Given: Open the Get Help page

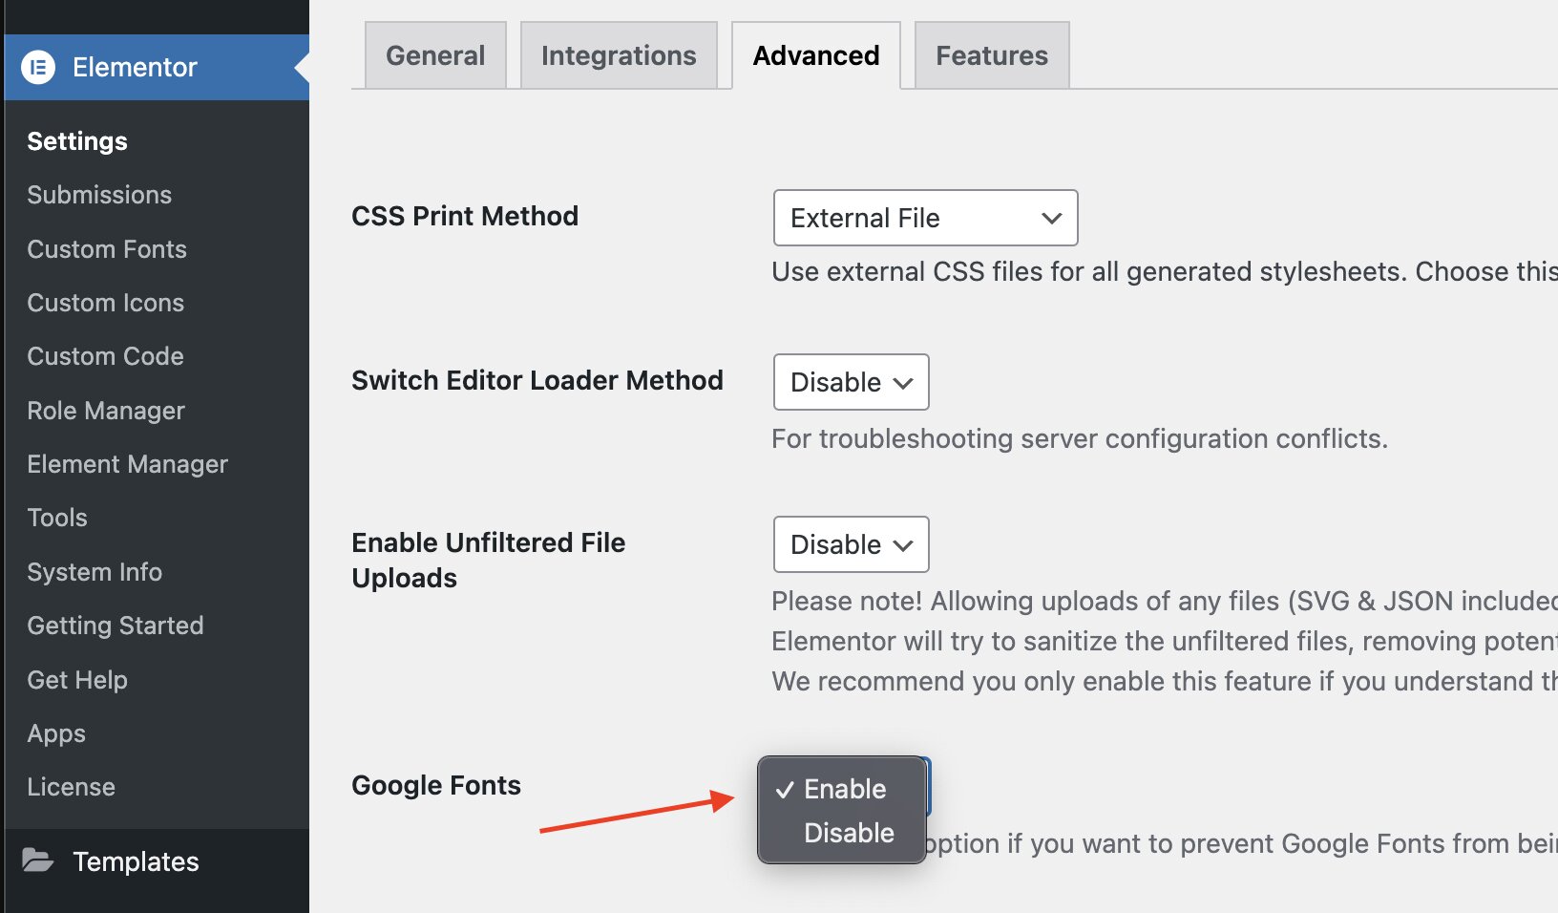Looking at the screenshot, I should [77, 679].
